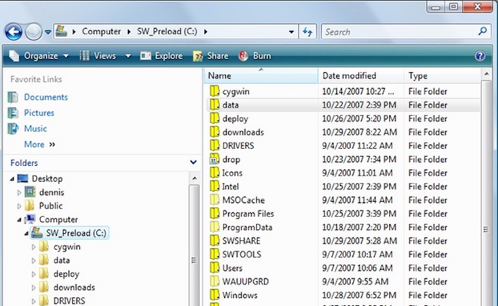Select the Icons folder icon in file list

pyautogui.click(x=214, y=172)
